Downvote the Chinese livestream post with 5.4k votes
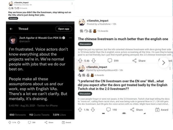This screenshot has height=130, width=173. [x=94, y=60]
